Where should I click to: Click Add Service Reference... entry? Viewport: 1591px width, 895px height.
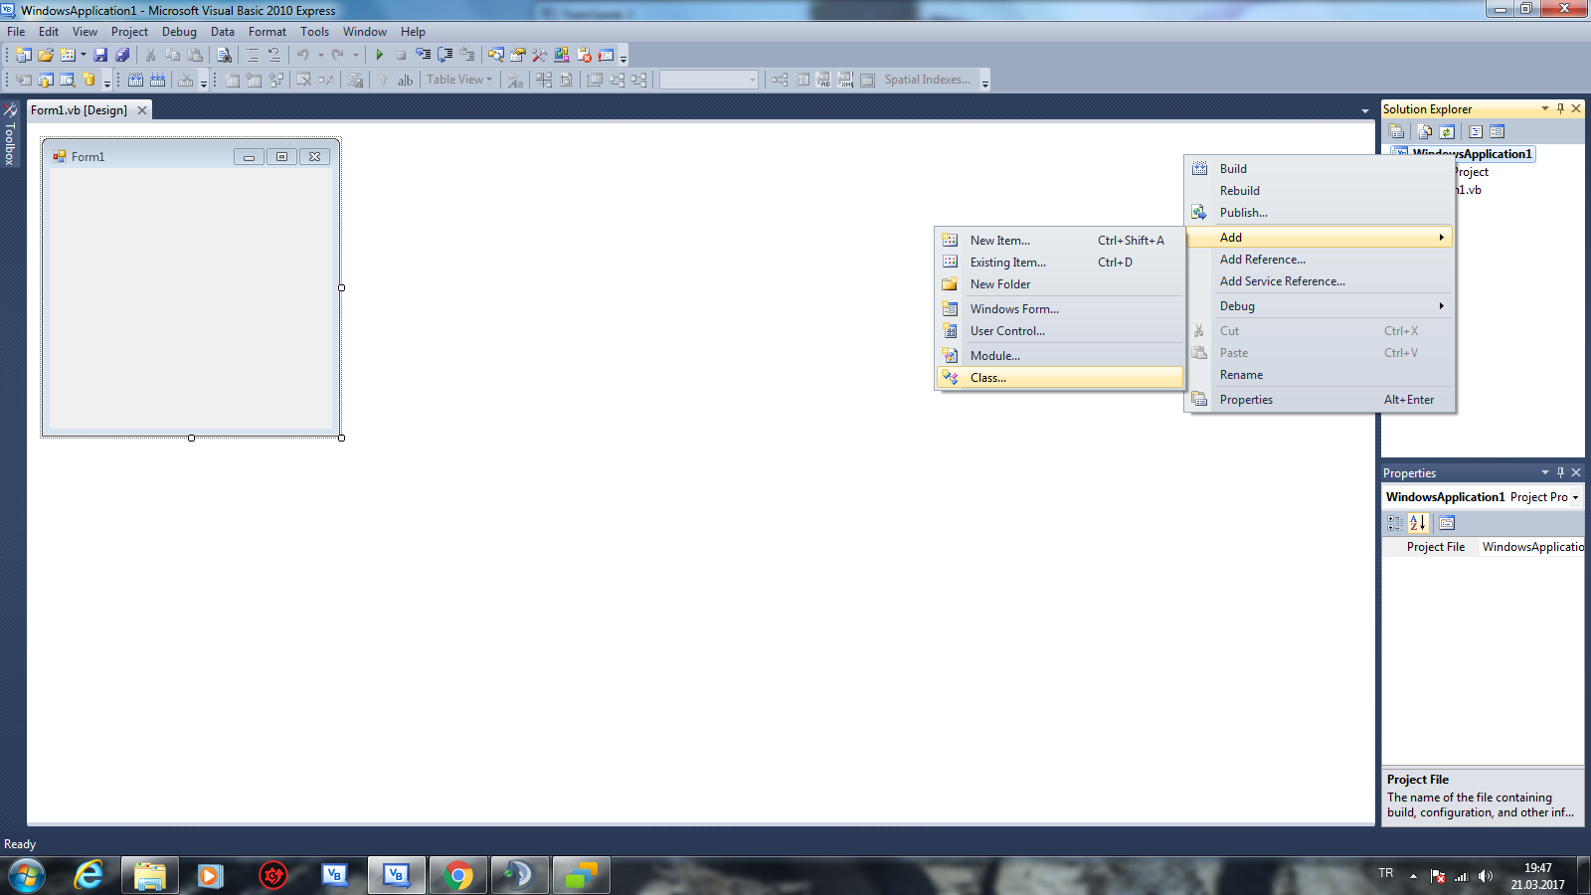coord(1321,281)
